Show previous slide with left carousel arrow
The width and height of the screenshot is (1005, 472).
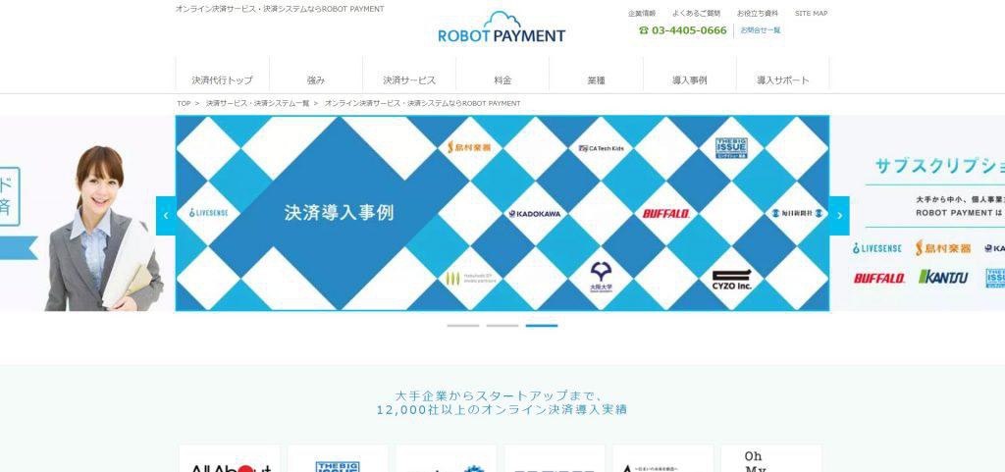pos(166,216)
